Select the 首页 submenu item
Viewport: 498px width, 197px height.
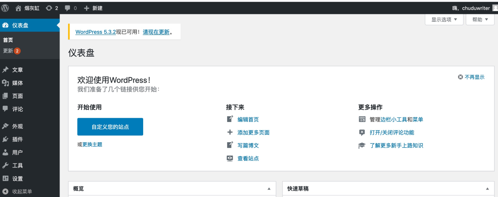(x=8, y=40)
